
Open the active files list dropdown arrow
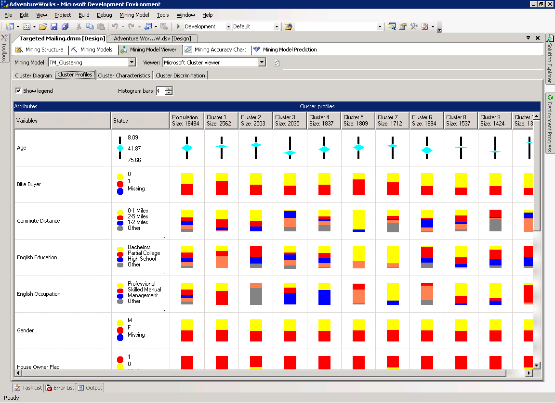pos(528,38)
